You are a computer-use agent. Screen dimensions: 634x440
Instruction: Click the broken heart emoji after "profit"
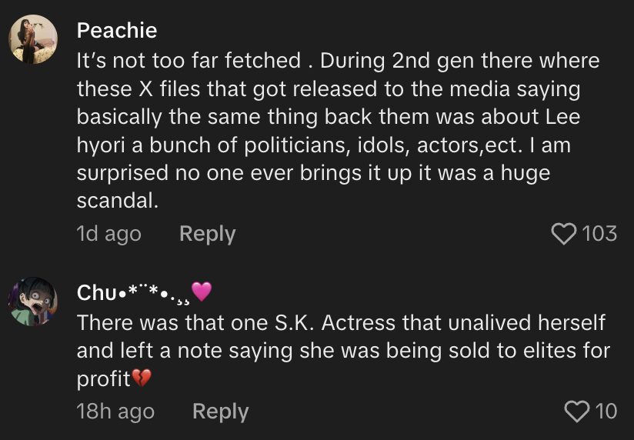(x=142, y=379)
